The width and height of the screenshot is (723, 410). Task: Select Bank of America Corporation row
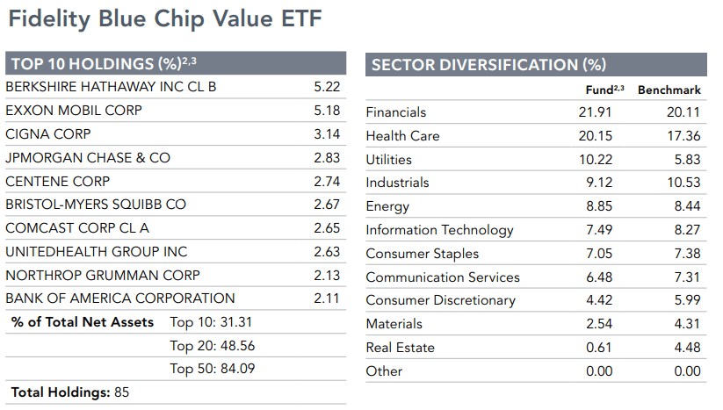click(120, 299)
